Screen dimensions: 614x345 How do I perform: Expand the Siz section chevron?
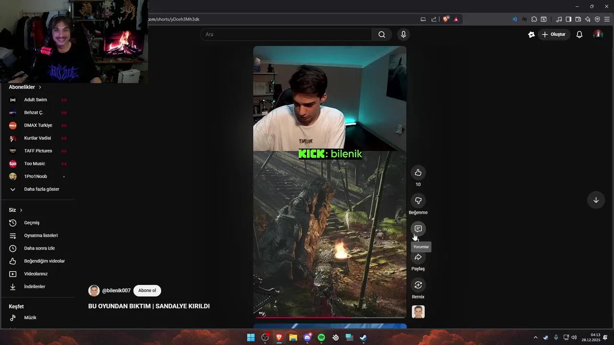pyautogui.click(x=21, y=210)
